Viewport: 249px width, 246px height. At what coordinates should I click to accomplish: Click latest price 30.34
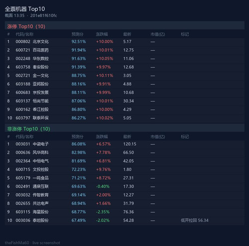tap(128, 101)
